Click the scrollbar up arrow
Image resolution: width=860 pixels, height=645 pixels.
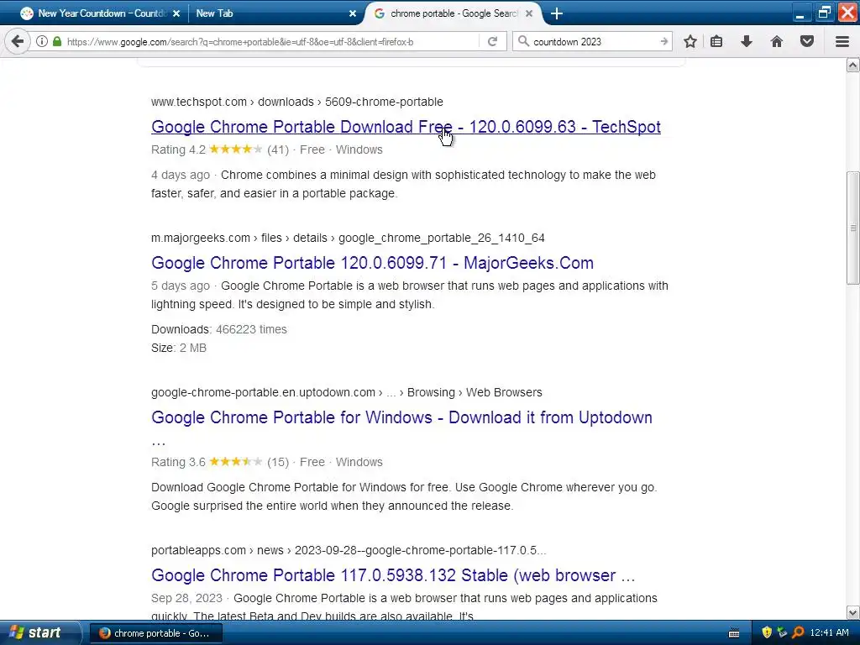(x=852, y=66)
